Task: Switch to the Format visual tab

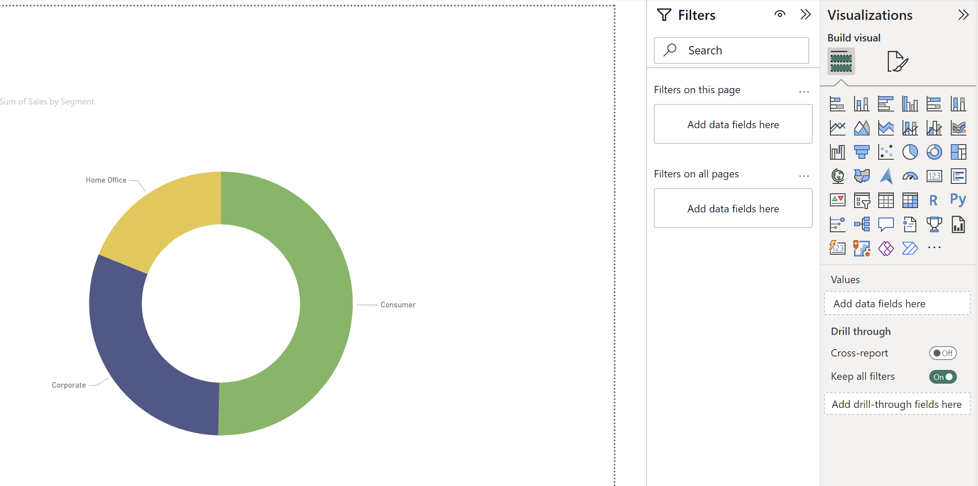Action: [897, 61]
